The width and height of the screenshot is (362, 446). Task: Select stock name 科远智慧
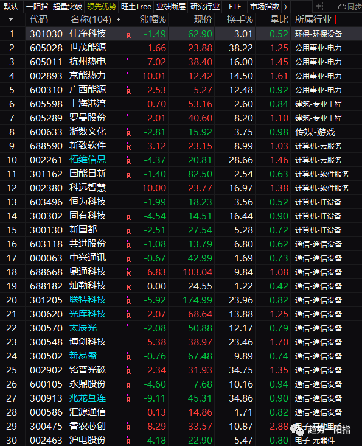(x=88, y=188)
